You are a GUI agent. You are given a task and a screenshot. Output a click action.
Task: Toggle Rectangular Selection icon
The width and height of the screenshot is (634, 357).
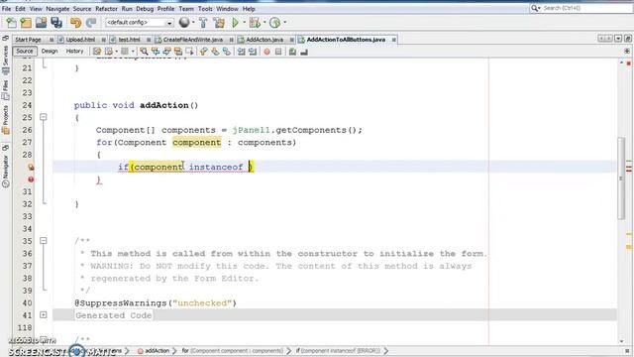pos(189,52)
